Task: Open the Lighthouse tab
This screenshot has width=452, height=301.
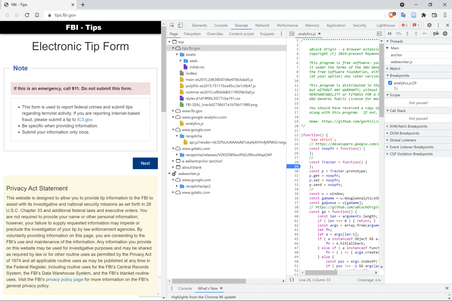Action: point(385,25)
